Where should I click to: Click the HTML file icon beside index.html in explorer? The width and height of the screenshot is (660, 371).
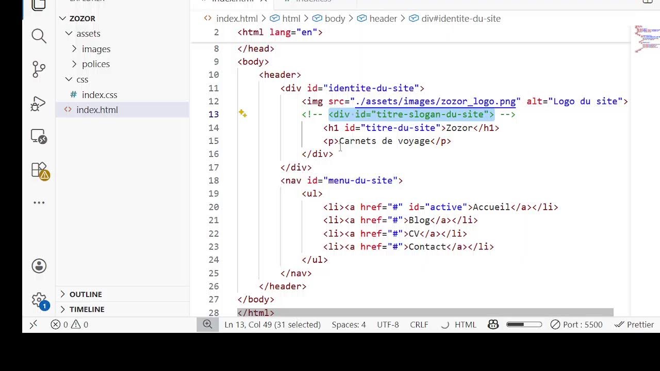click(68, 110)
